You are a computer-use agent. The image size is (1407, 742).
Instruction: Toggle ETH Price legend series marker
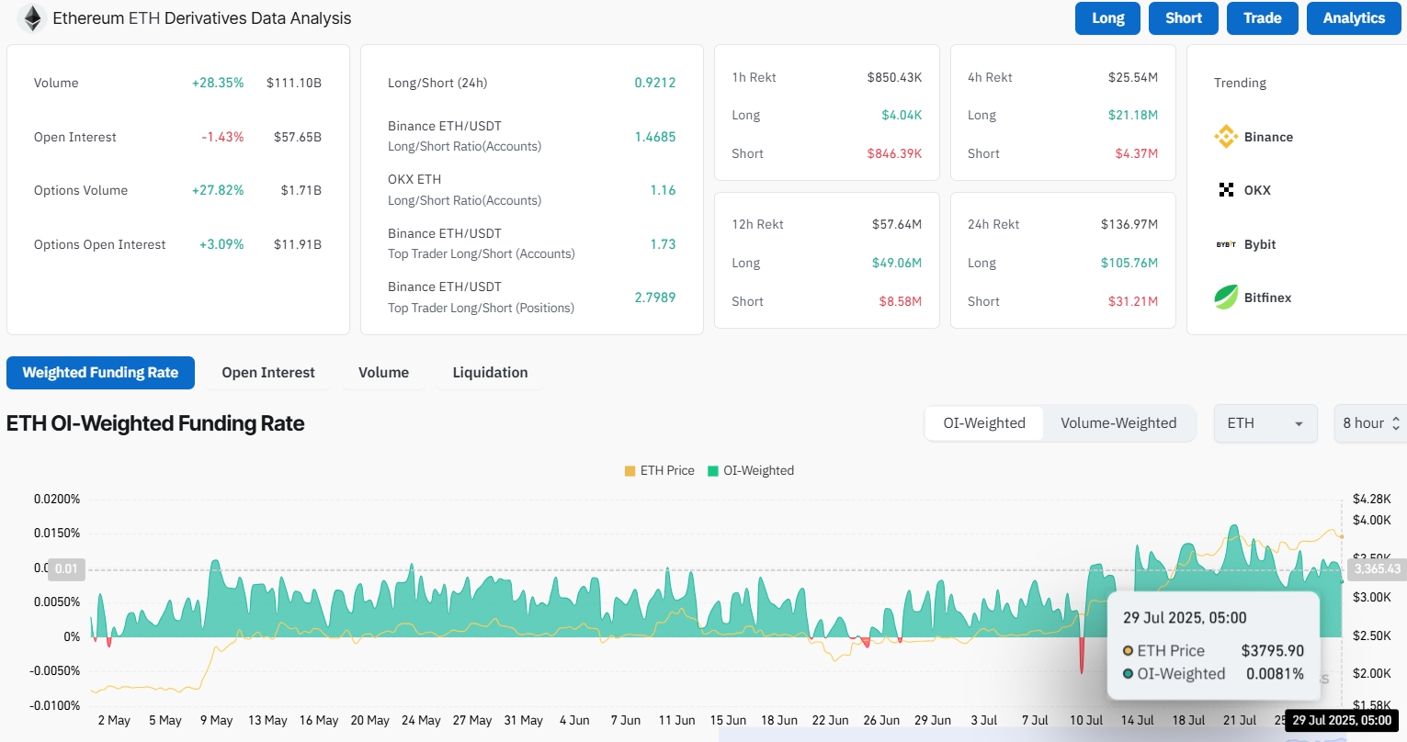click(x=630, y=471)
